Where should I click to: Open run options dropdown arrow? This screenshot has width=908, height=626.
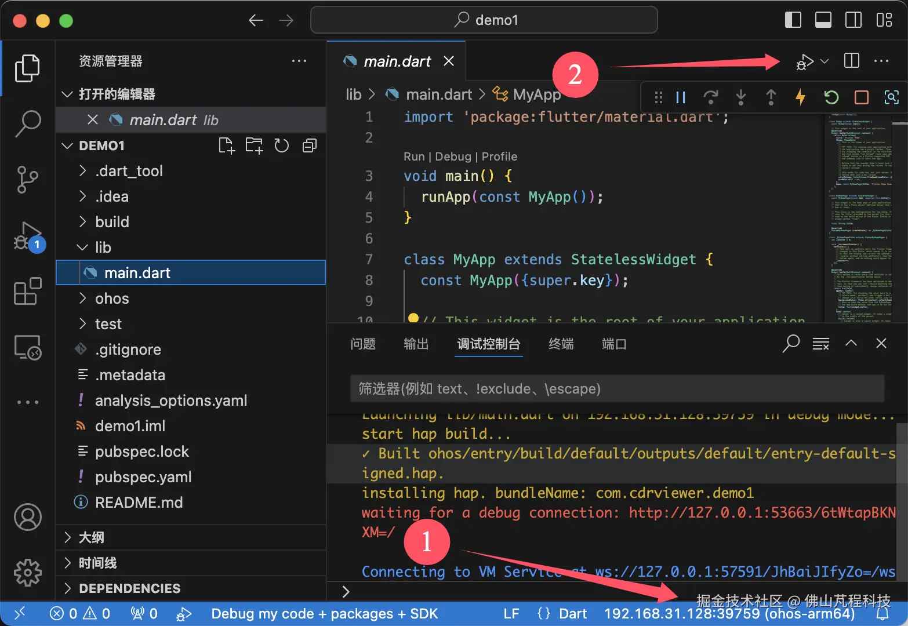(x=825, y=61)
